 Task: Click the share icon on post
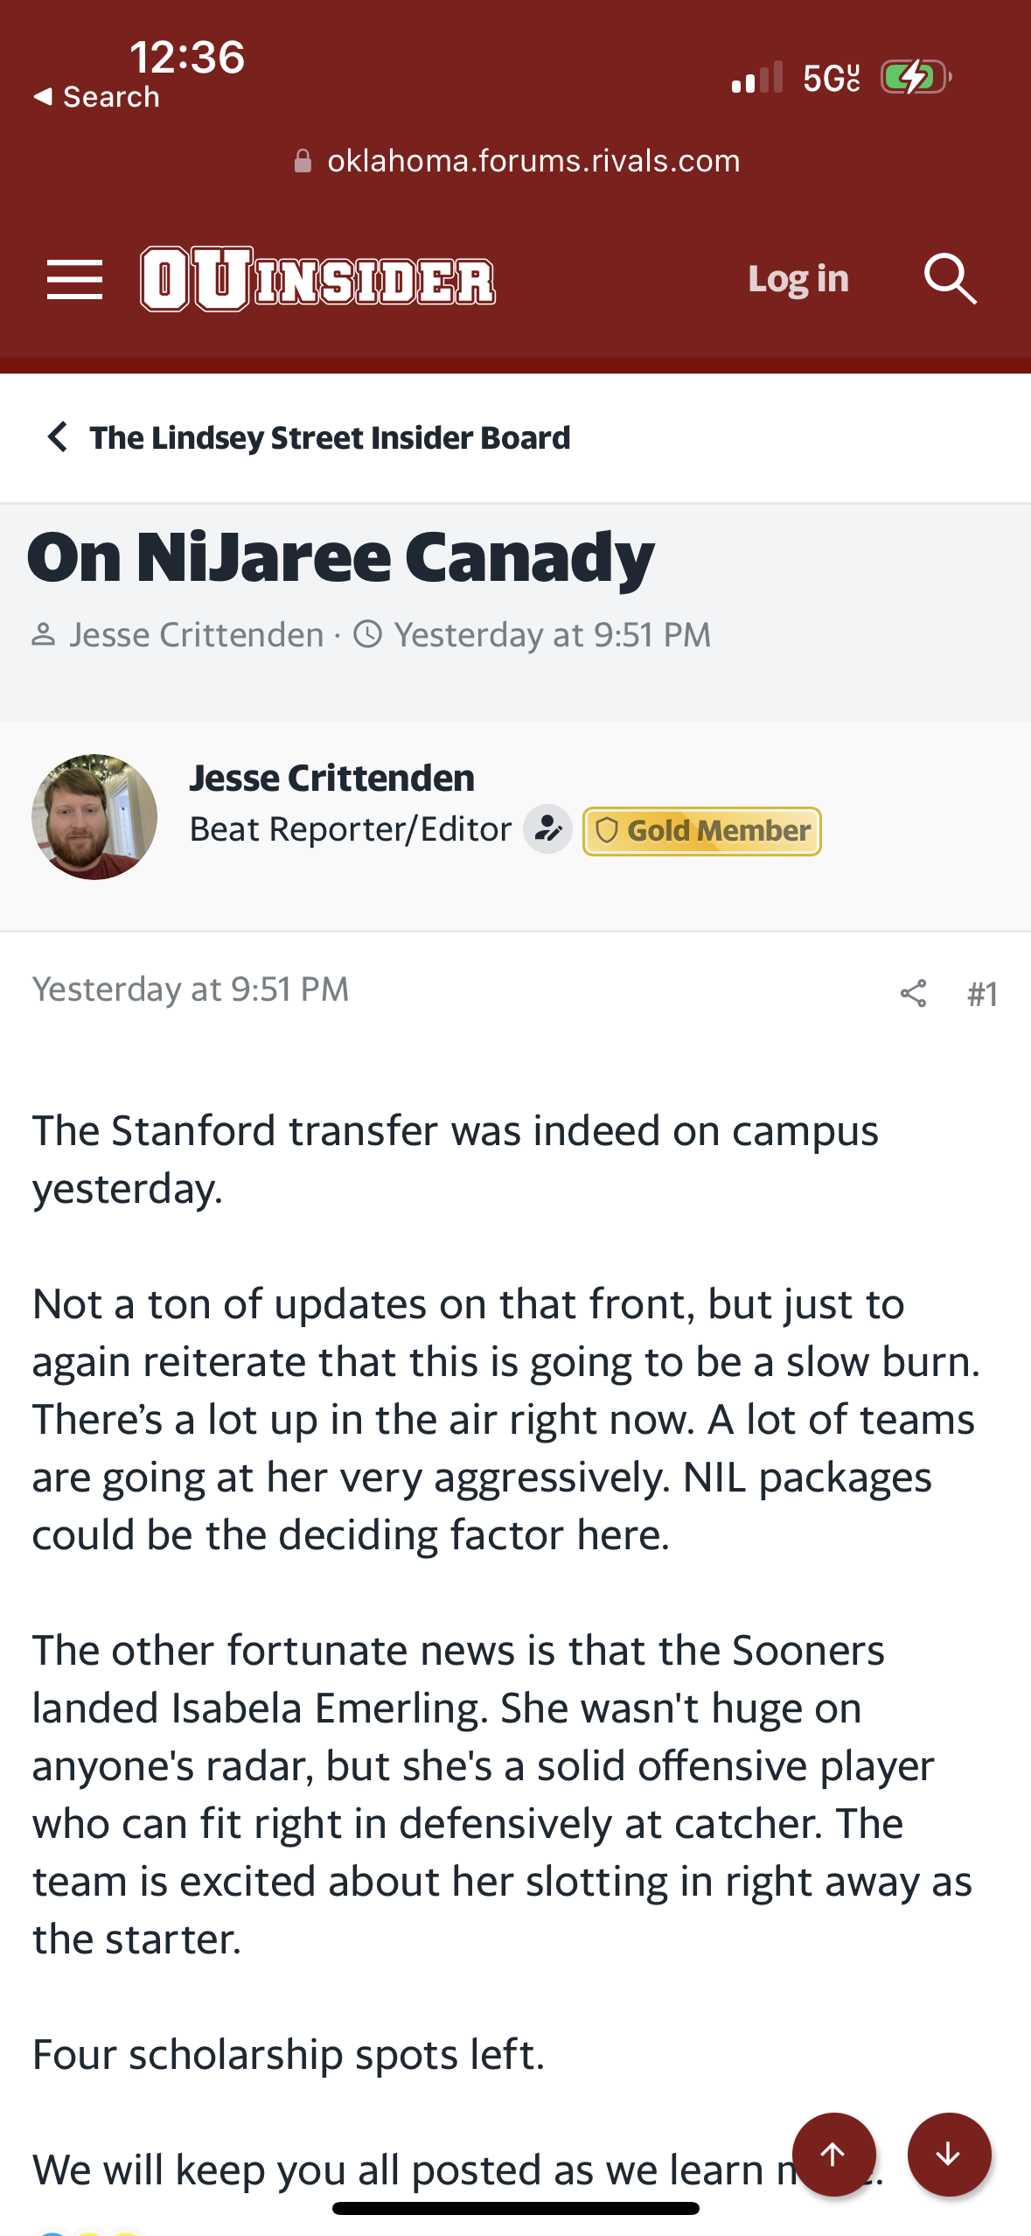[x=913, y=993]
